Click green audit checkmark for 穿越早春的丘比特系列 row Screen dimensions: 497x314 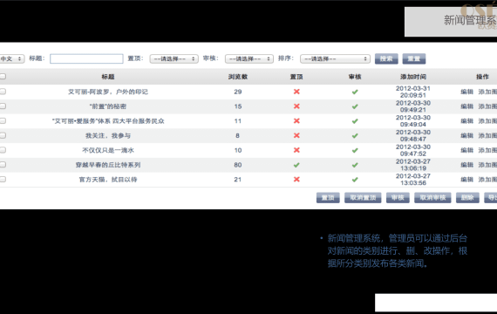click(355, 165)
